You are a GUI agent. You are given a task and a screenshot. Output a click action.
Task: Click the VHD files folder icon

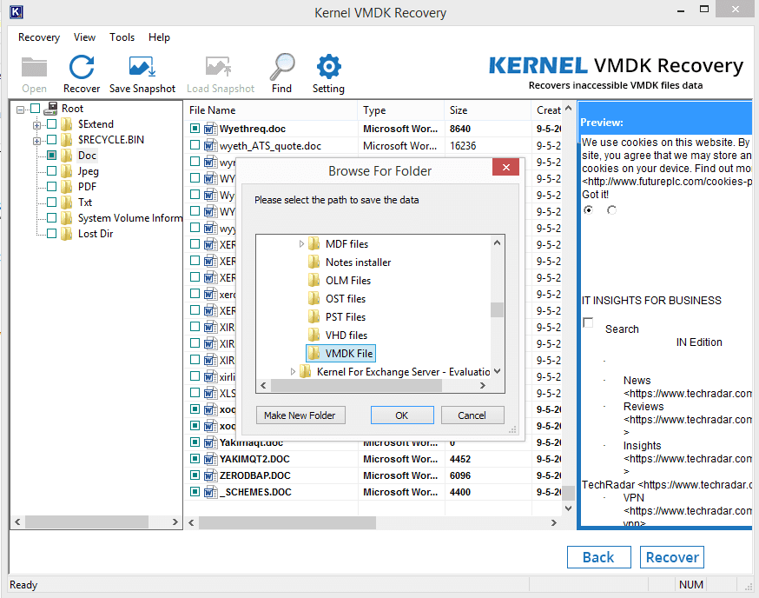tap(313, 335)
